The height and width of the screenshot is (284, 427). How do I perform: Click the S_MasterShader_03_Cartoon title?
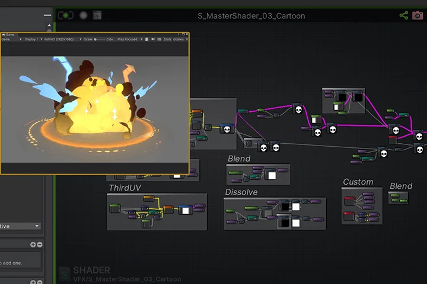tap(251, 16)
